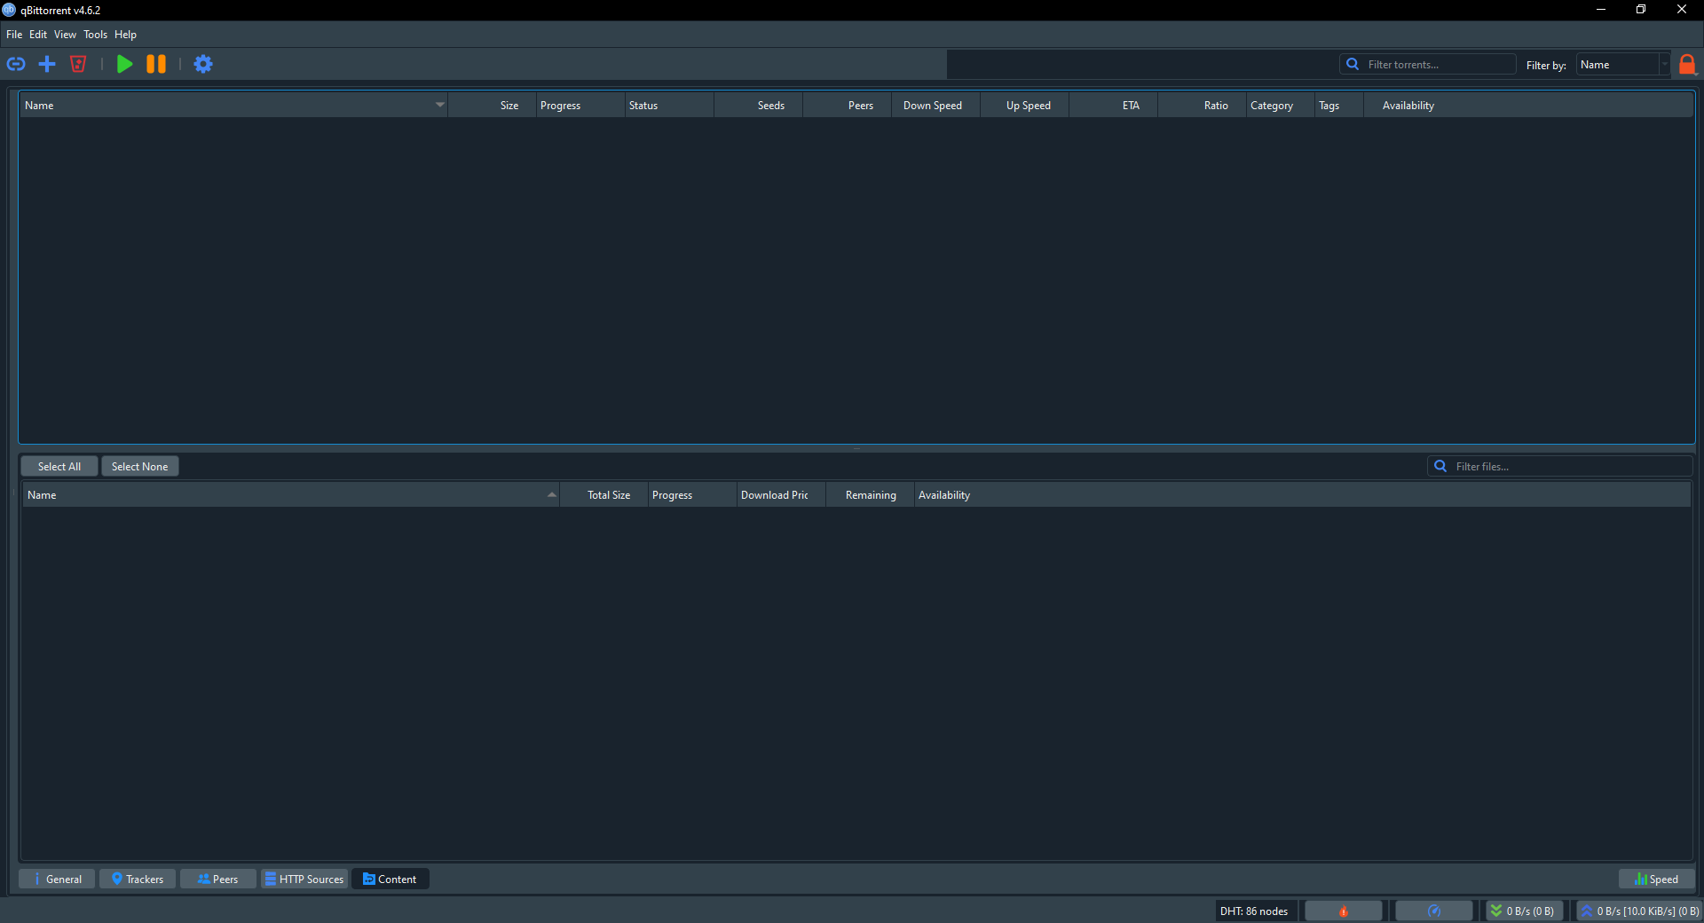Screen dimensions: 1704x923
Task: Show the Speed graph tab
Action: pos(1657,879)
